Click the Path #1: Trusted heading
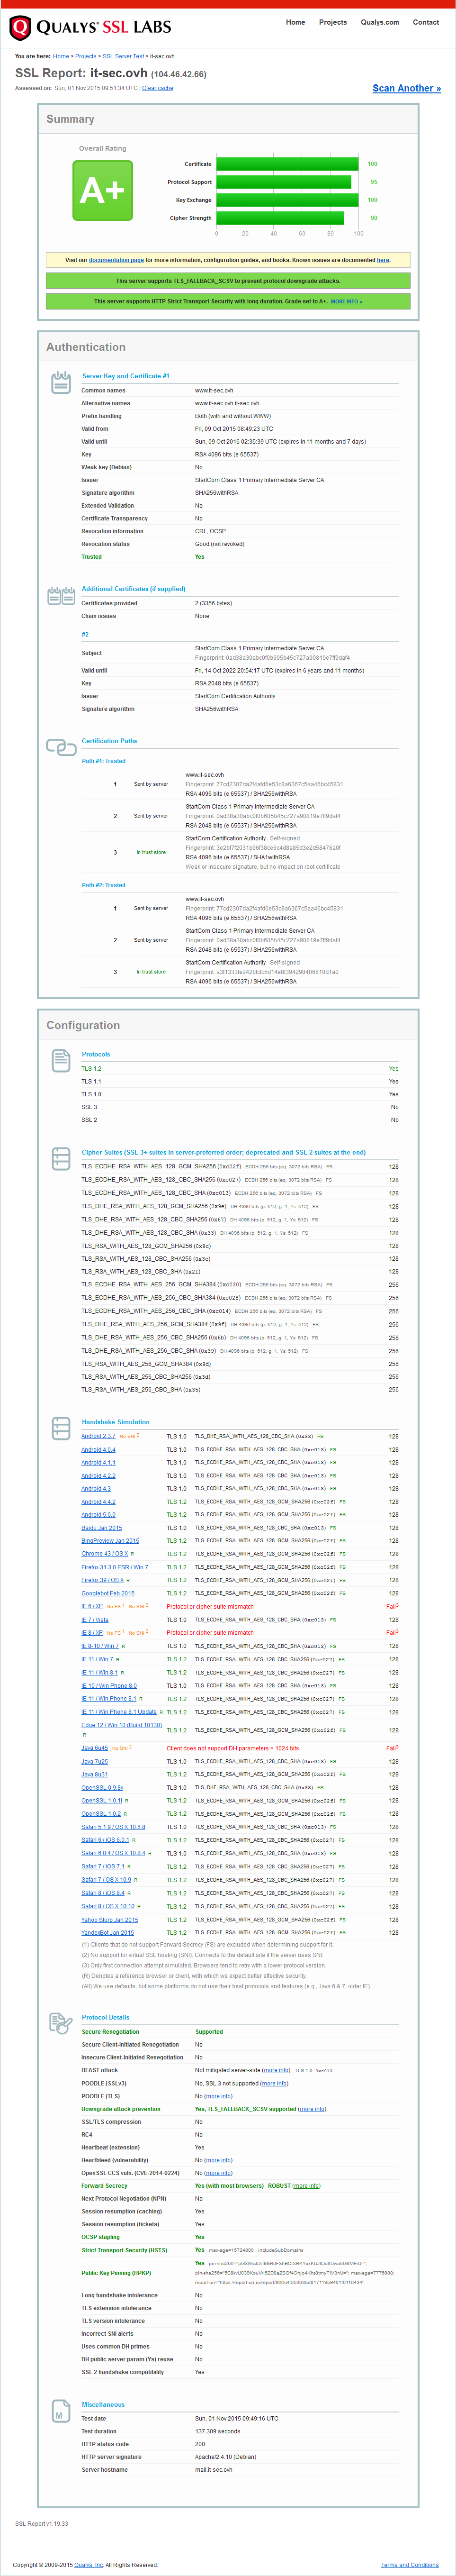This screenshot has height=2576, width=456. click(103, 761)
